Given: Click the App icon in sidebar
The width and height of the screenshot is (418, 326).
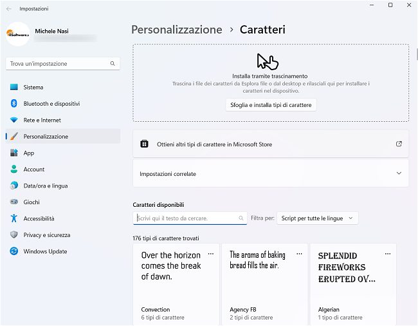Looking at the screenshot, I should coord(14,153).
